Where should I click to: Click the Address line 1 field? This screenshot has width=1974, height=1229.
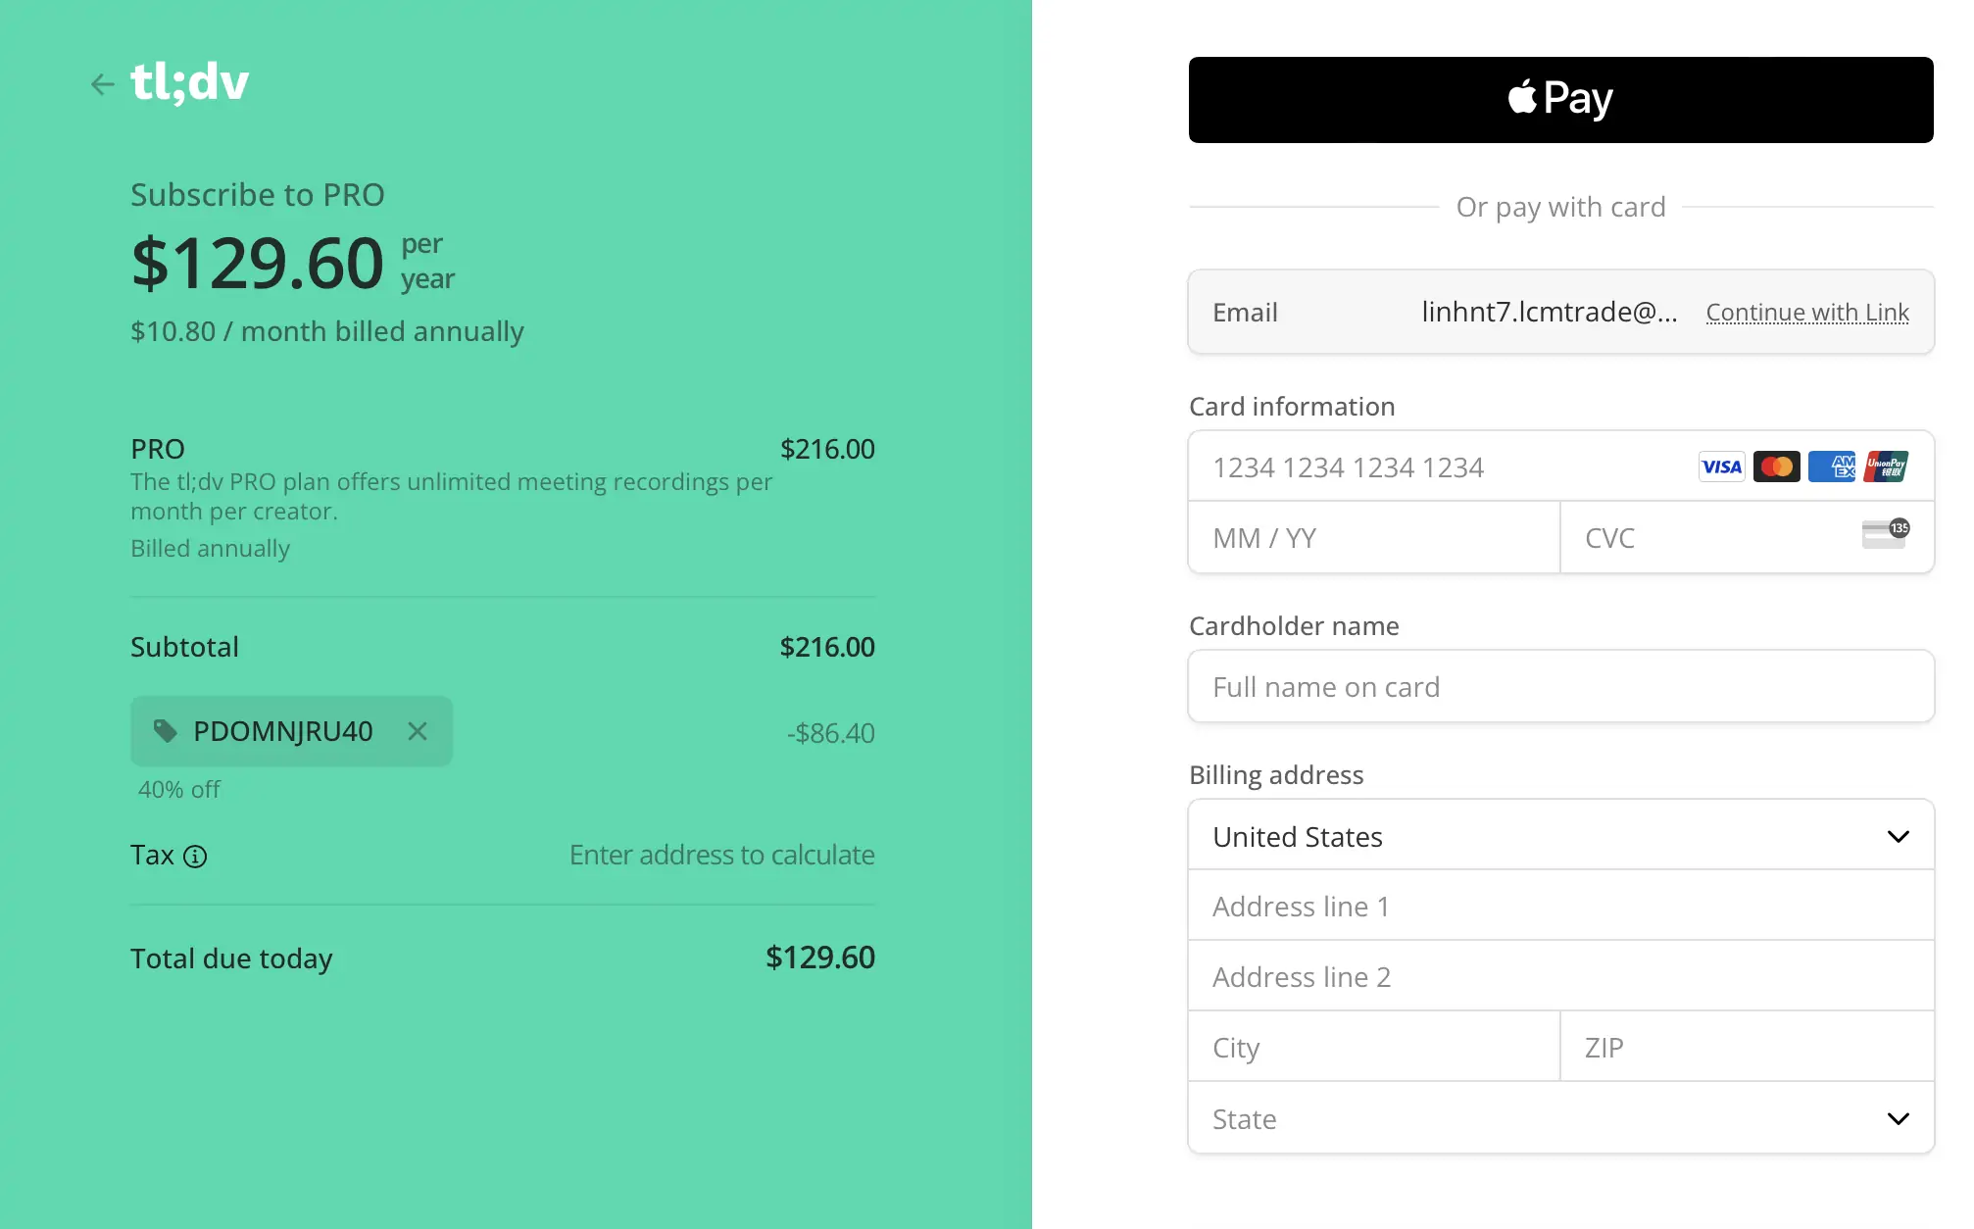[1560, 907]
